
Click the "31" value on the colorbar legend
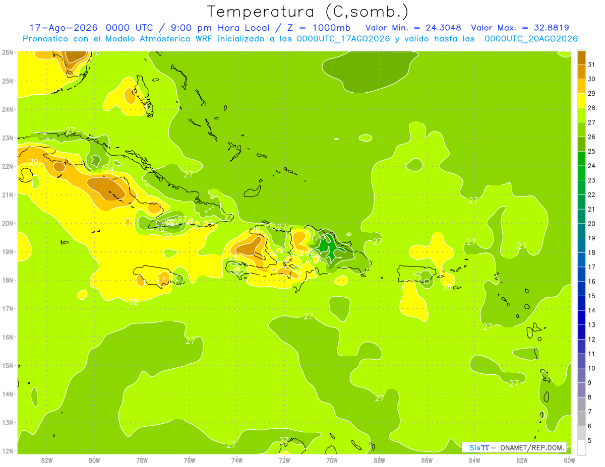(x=592, y=64)
